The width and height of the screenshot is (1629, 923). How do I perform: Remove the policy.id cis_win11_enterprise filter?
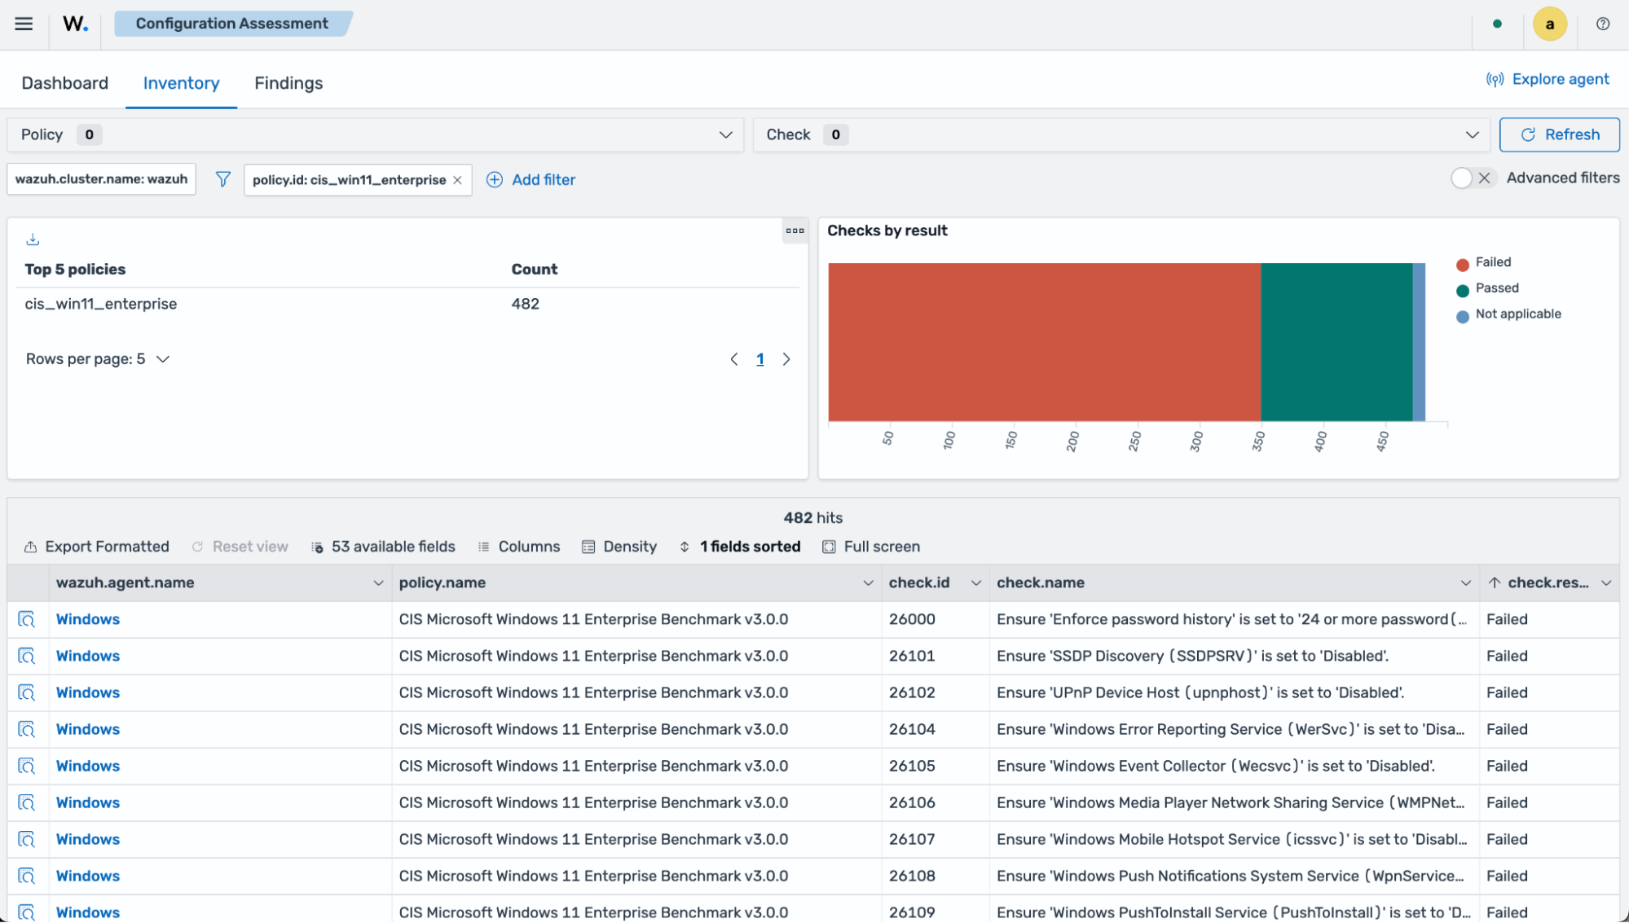pos(457,180)
